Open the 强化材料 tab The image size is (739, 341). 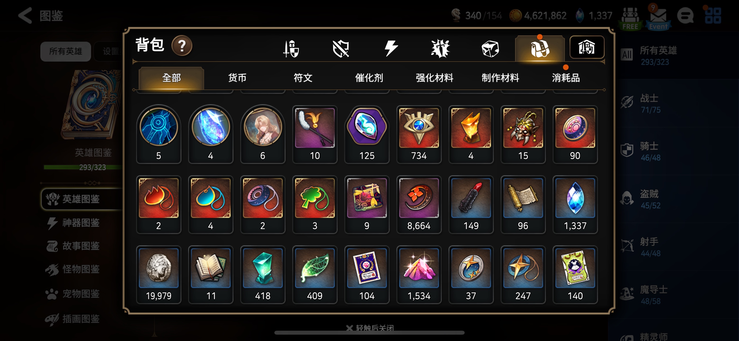click(x=434, y=78)
